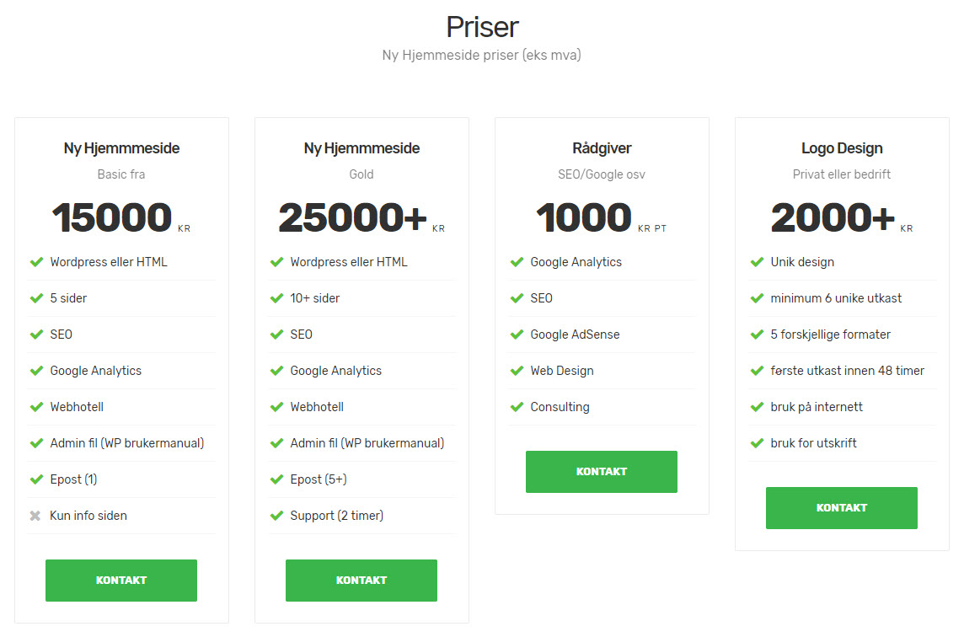Click Kontakt button under Basic plan
This screenshot has width=964, height=637.
tap(121, 581)
